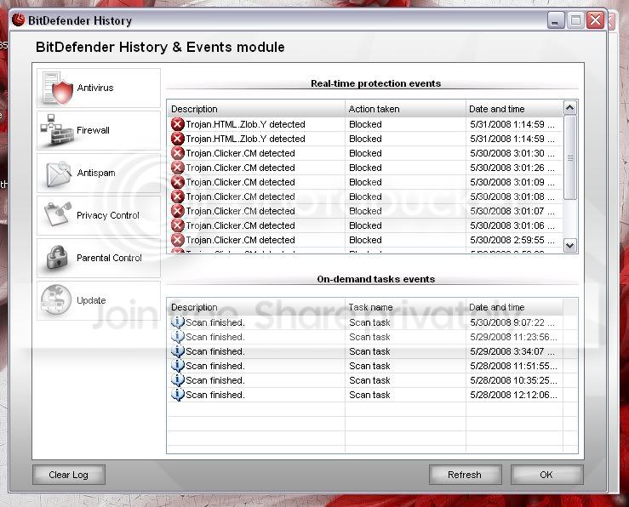Sort real-time events by Action taken column
629x507 pixels.
click(405, 109)
